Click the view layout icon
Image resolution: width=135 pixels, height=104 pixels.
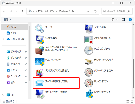tap(113, 19)
